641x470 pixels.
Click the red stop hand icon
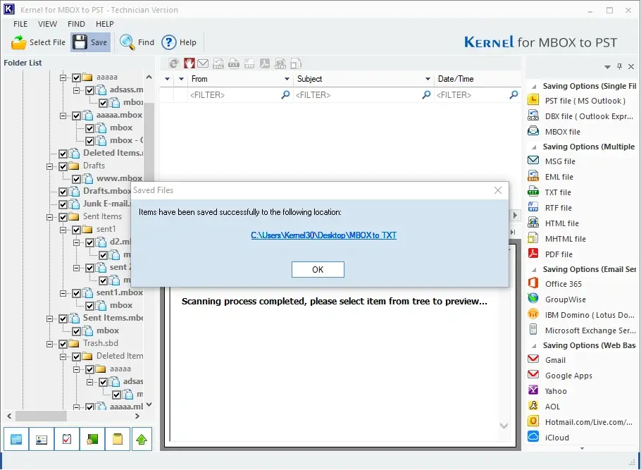[189, 63]
